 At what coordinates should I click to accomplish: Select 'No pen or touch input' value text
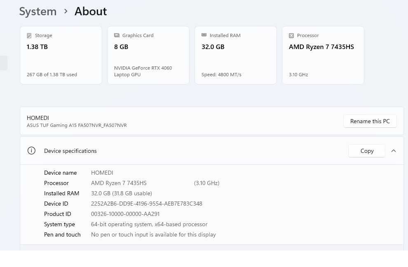(153, 235)
